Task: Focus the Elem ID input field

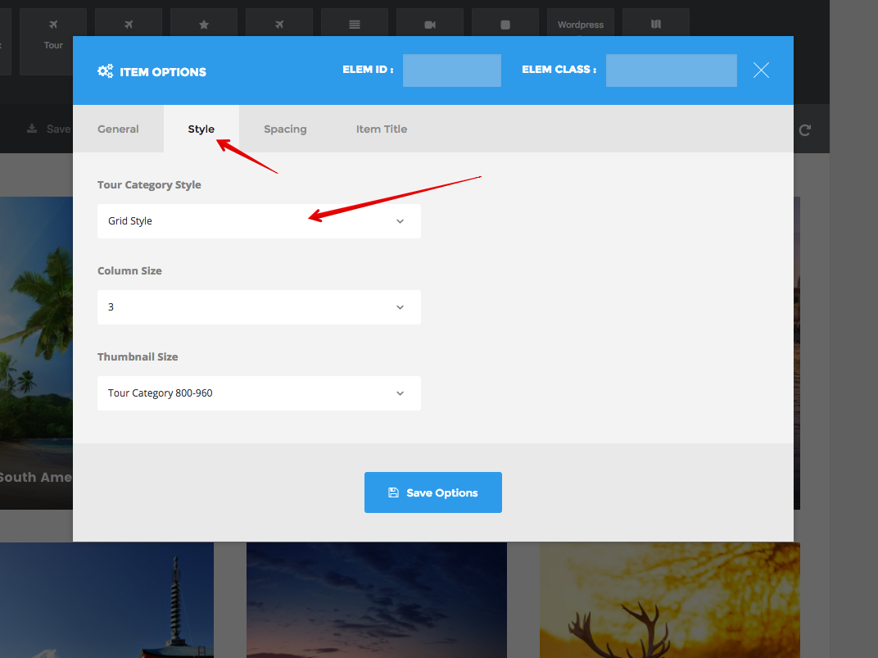Action: point(451,70)
